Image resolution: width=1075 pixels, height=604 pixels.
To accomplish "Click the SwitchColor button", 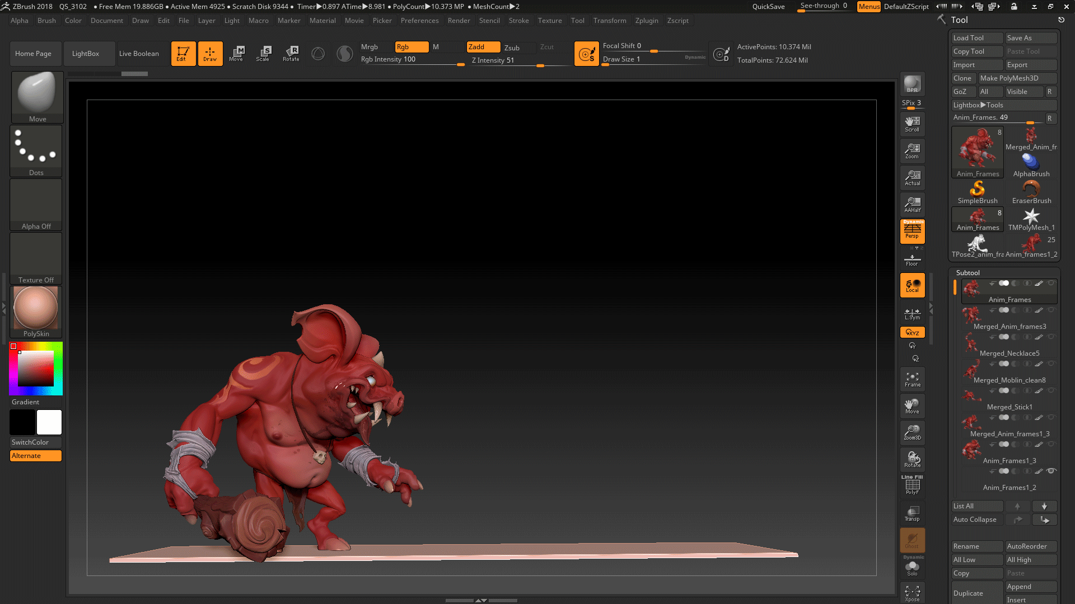I will tap(36, 442).
